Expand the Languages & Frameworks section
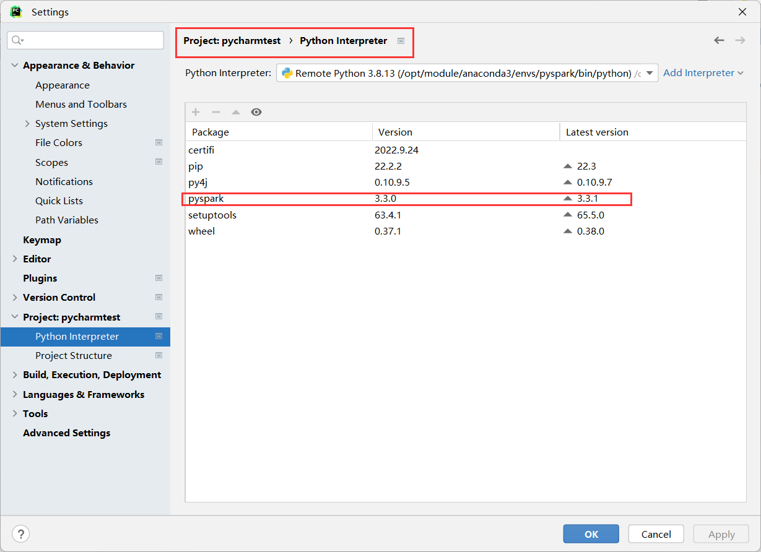Viewport: 761px width, 552px height. pyautogui.click(x=15, y=394)
